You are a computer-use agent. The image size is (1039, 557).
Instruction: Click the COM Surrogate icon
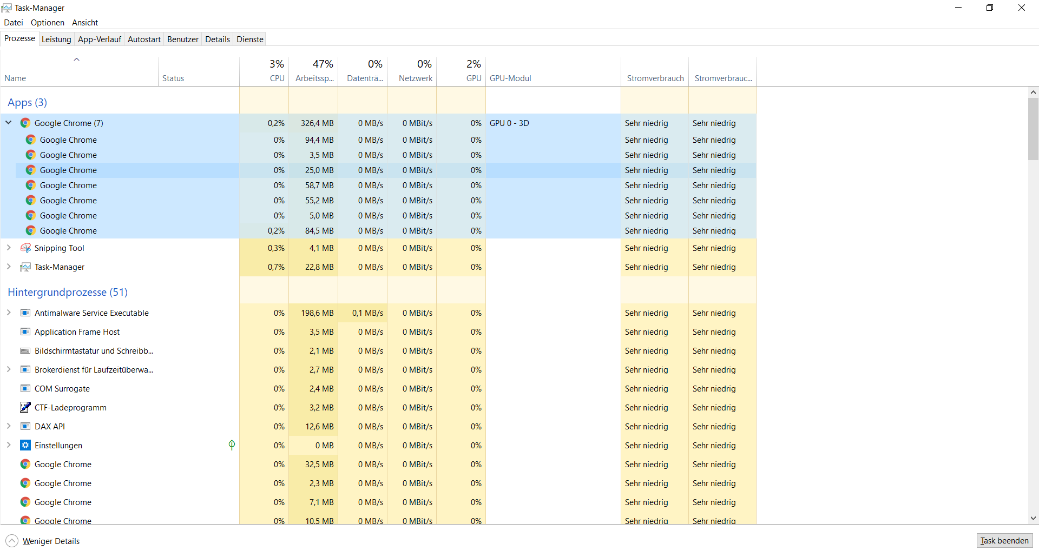click(x=25, y=388)
